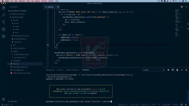Open package.json file
189x106 pixels.
(18, 70)
